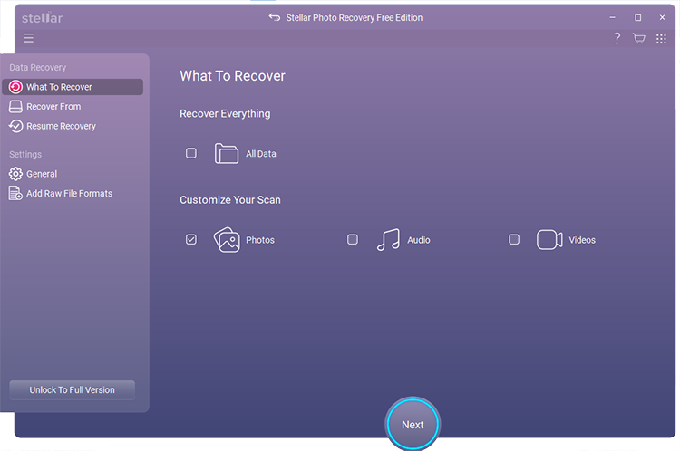Click the stellar logo

pos(42,18)
